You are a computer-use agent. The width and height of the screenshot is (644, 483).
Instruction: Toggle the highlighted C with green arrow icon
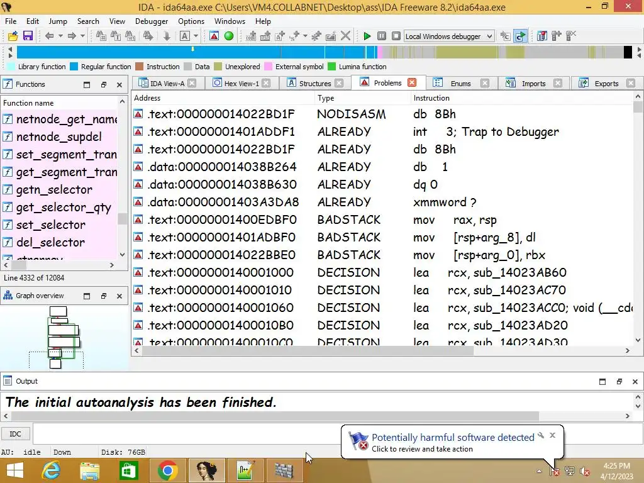click(520, 36)
